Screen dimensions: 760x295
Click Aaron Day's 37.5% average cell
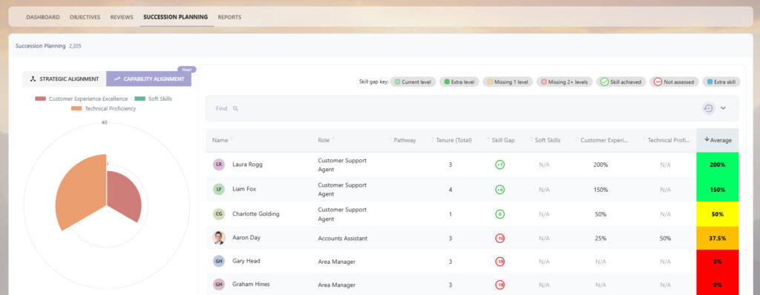pyautogui.click(x=718, y=239)
